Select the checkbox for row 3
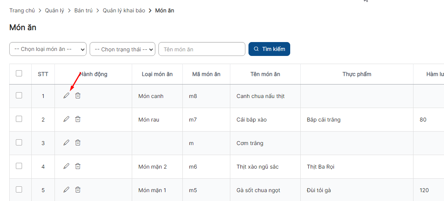444x201 pixels. coord(19,142)
